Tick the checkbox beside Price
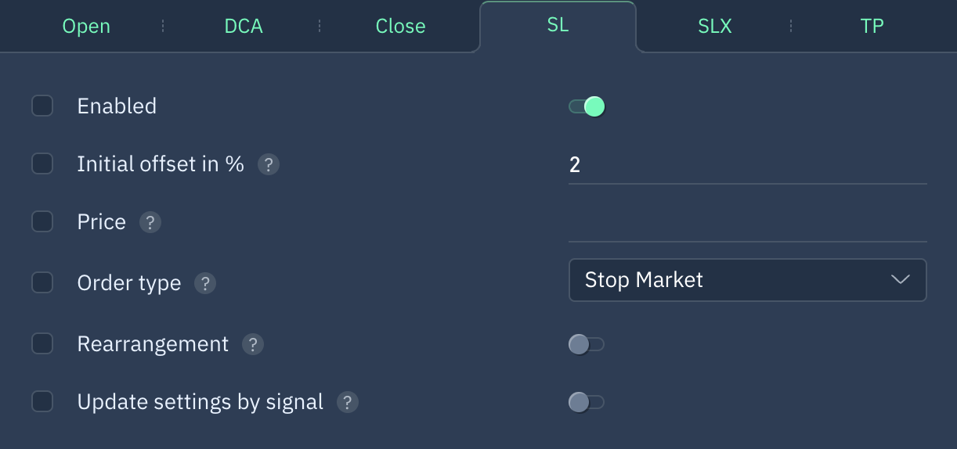The height and width of the screenshot is (449, 957). [x=42, y=221]
